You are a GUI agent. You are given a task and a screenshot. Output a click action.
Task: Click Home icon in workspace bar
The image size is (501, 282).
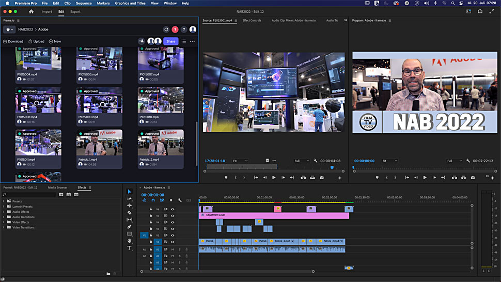[32, 11]
